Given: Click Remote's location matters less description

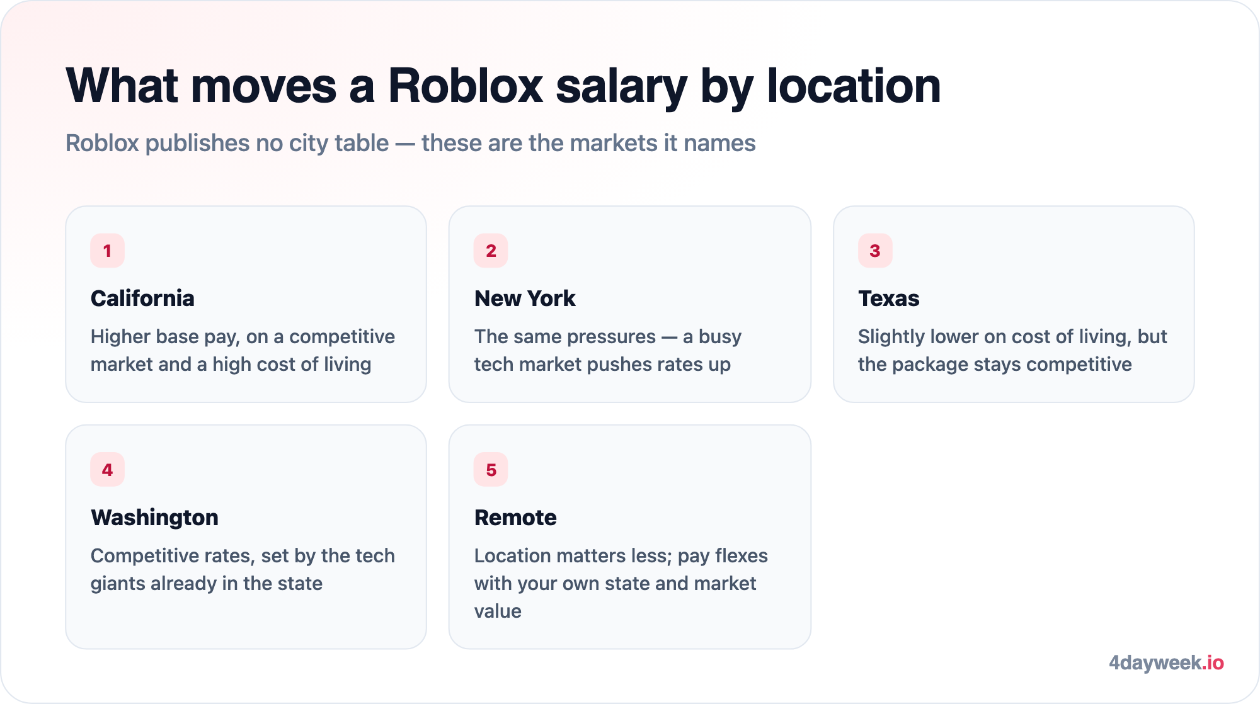Looking at the screenshot, I should point(621,584).
